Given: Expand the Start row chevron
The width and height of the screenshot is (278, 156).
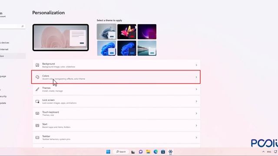Looking at the screenshot, I should tap(196, 125).
